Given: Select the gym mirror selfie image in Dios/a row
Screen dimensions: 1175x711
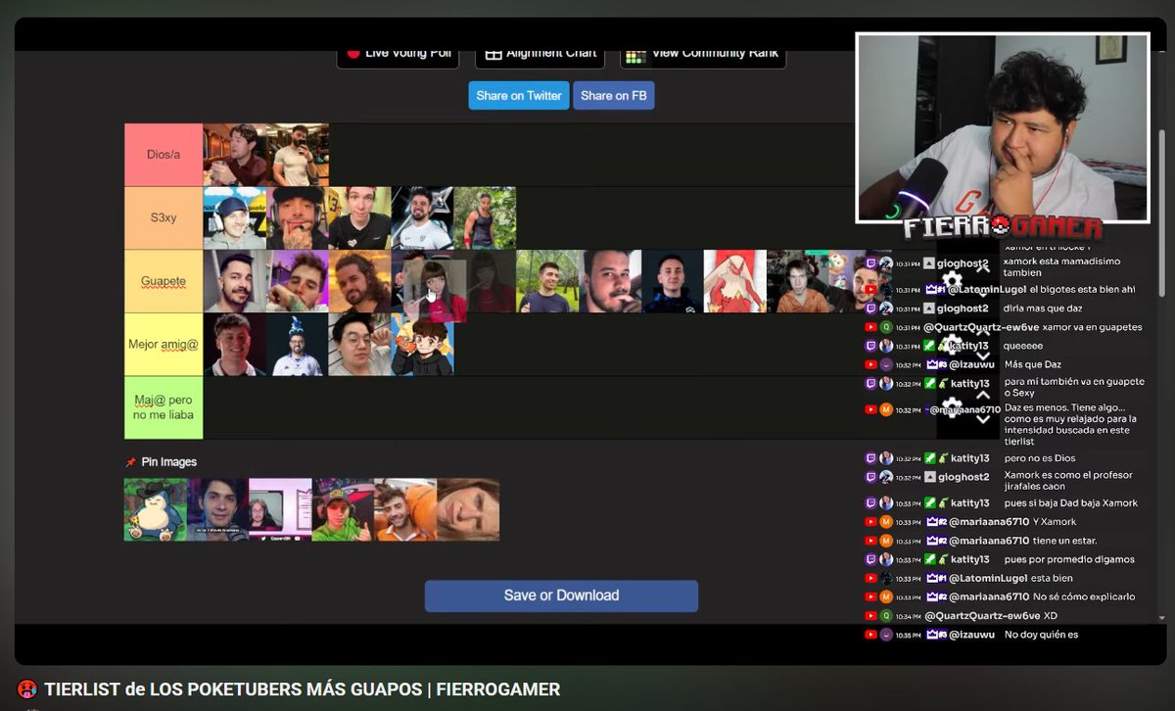Looking at the screenshot, I should [x=298, y=155].
